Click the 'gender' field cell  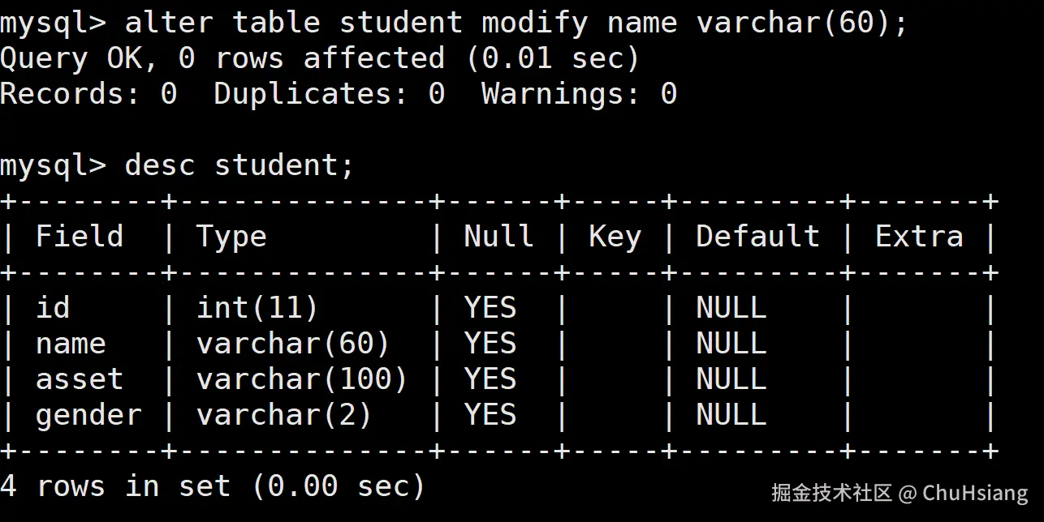[88, 415]
